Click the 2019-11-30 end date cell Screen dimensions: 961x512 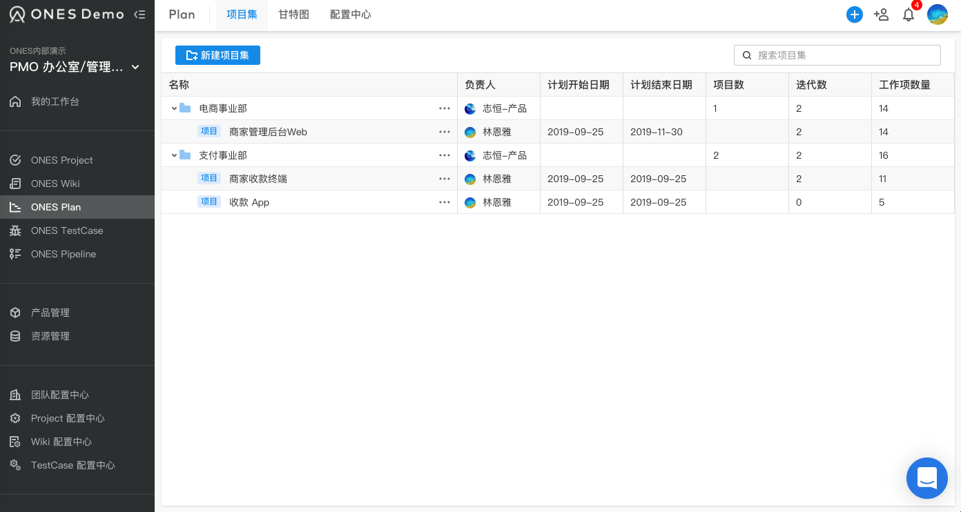(664, 132)
